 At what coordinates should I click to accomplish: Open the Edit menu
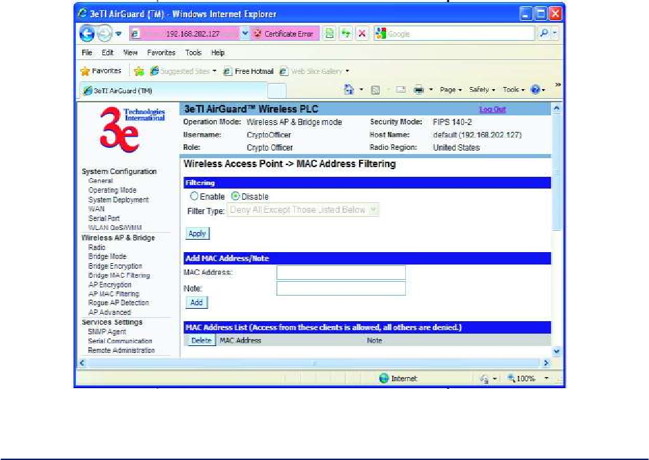(108, 52)
